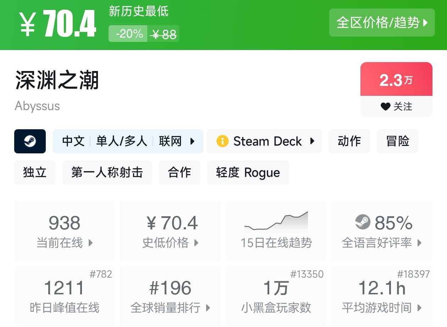Open the 轻度 Rogue tag
The image size is (447, 327).
[x=248, y=173]
